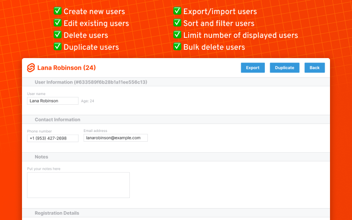Focus the User name field with Lana Robinson
Viewport: 352px width, 220px height.
[x=52, y=101]
